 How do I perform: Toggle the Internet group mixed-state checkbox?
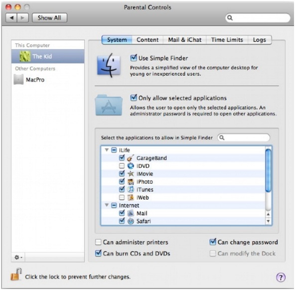(114, 205)
